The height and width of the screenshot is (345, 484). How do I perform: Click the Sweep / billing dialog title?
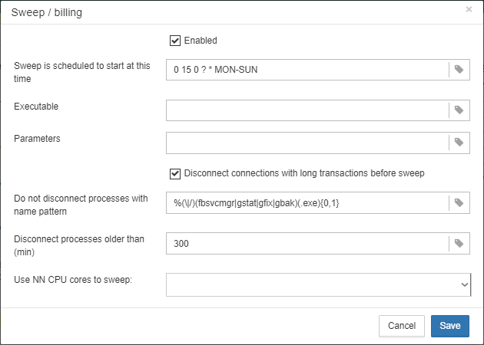[47, 12]
